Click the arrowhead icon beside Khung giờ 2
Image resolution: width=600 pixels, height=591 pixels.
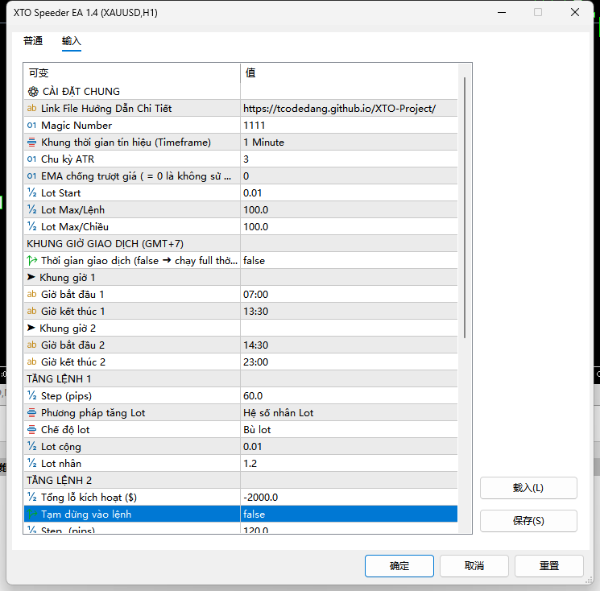click(31, 328)
